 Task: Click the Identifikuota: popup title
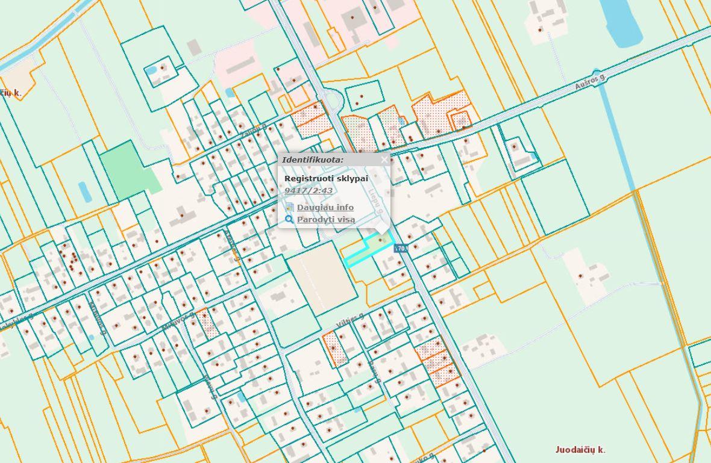(313, 160)
